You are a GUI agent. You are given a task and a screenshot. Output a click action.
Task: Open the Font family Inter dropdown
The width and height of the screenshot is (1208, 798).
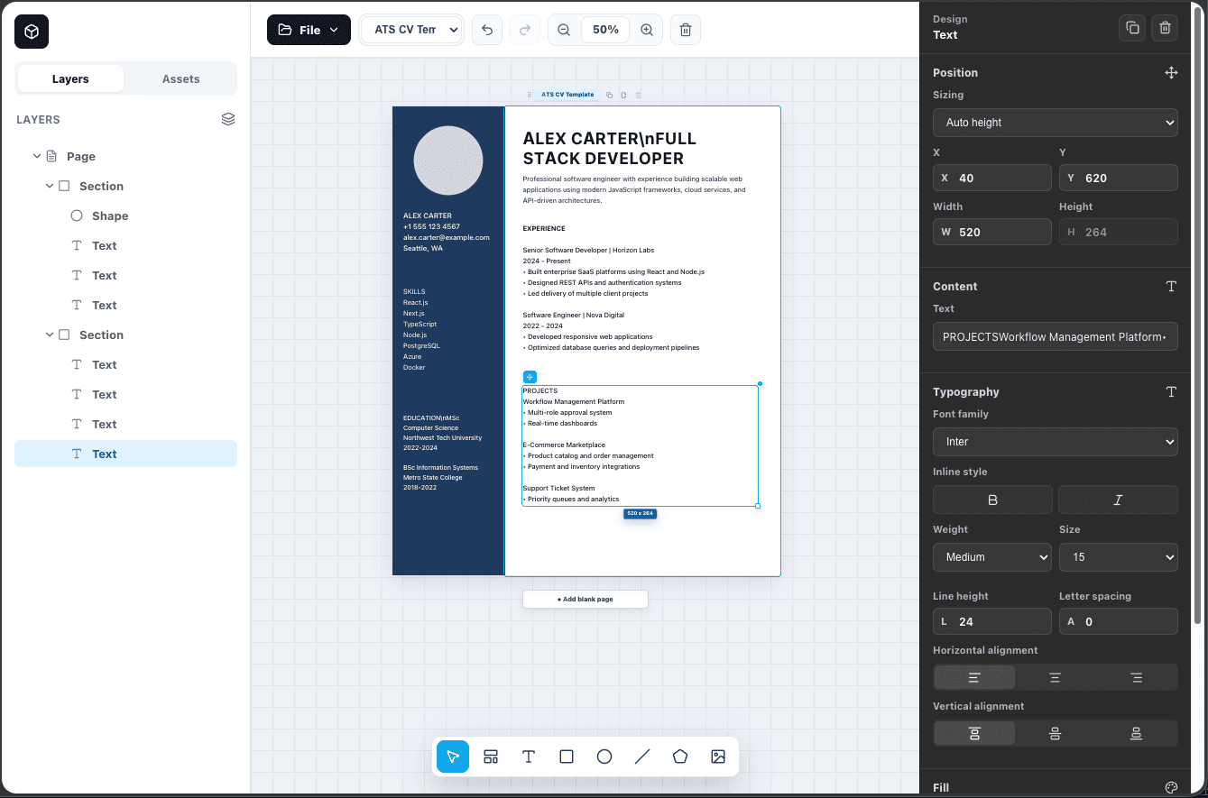tap(1056, 442)
